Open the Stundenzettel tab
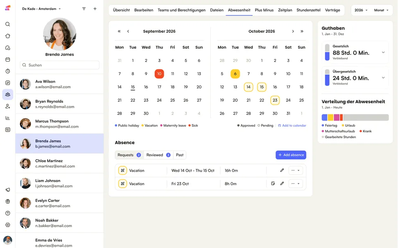Screen dimensions: 398x248 pos(308,10)
